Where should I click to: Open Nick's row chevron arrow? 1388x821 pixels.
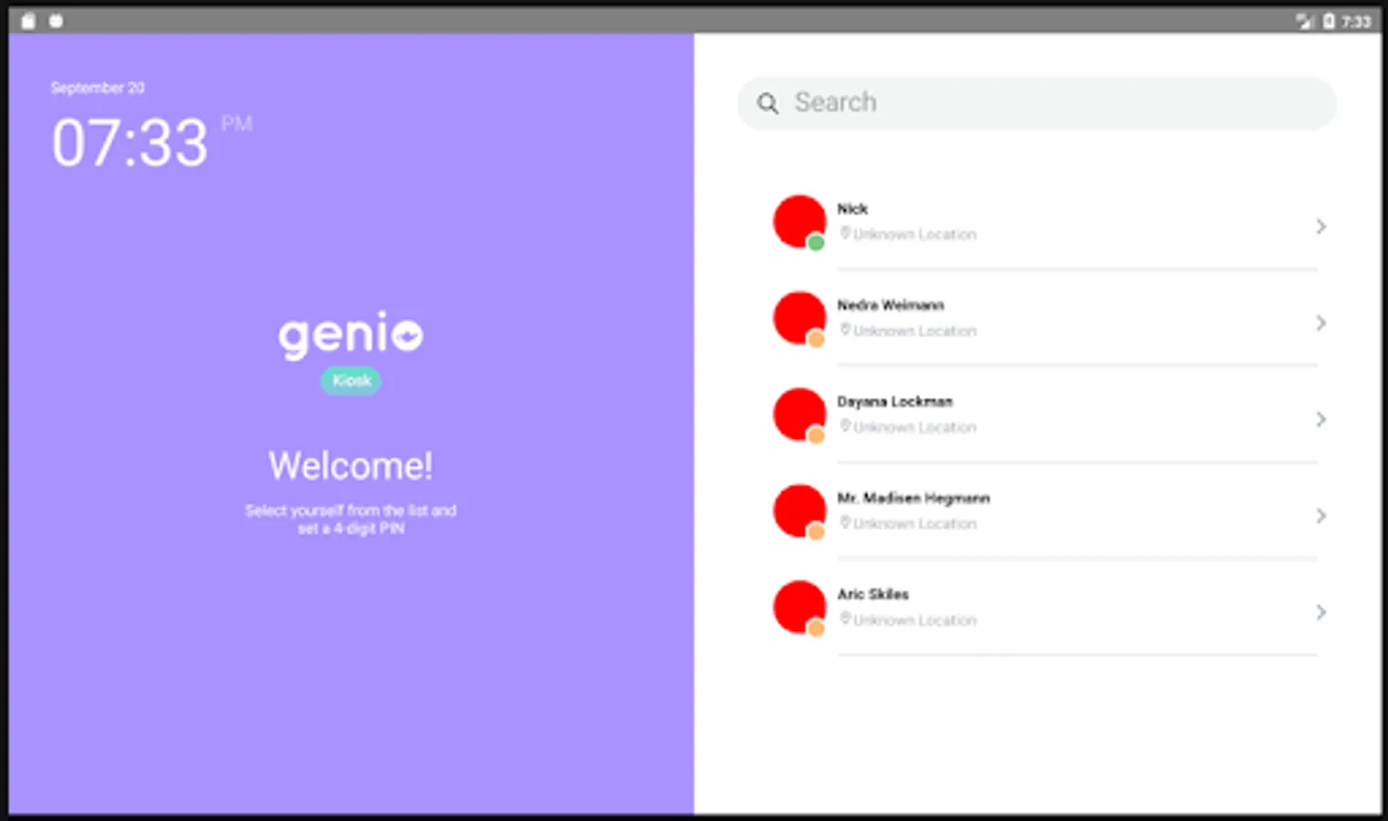point(1320,226)
